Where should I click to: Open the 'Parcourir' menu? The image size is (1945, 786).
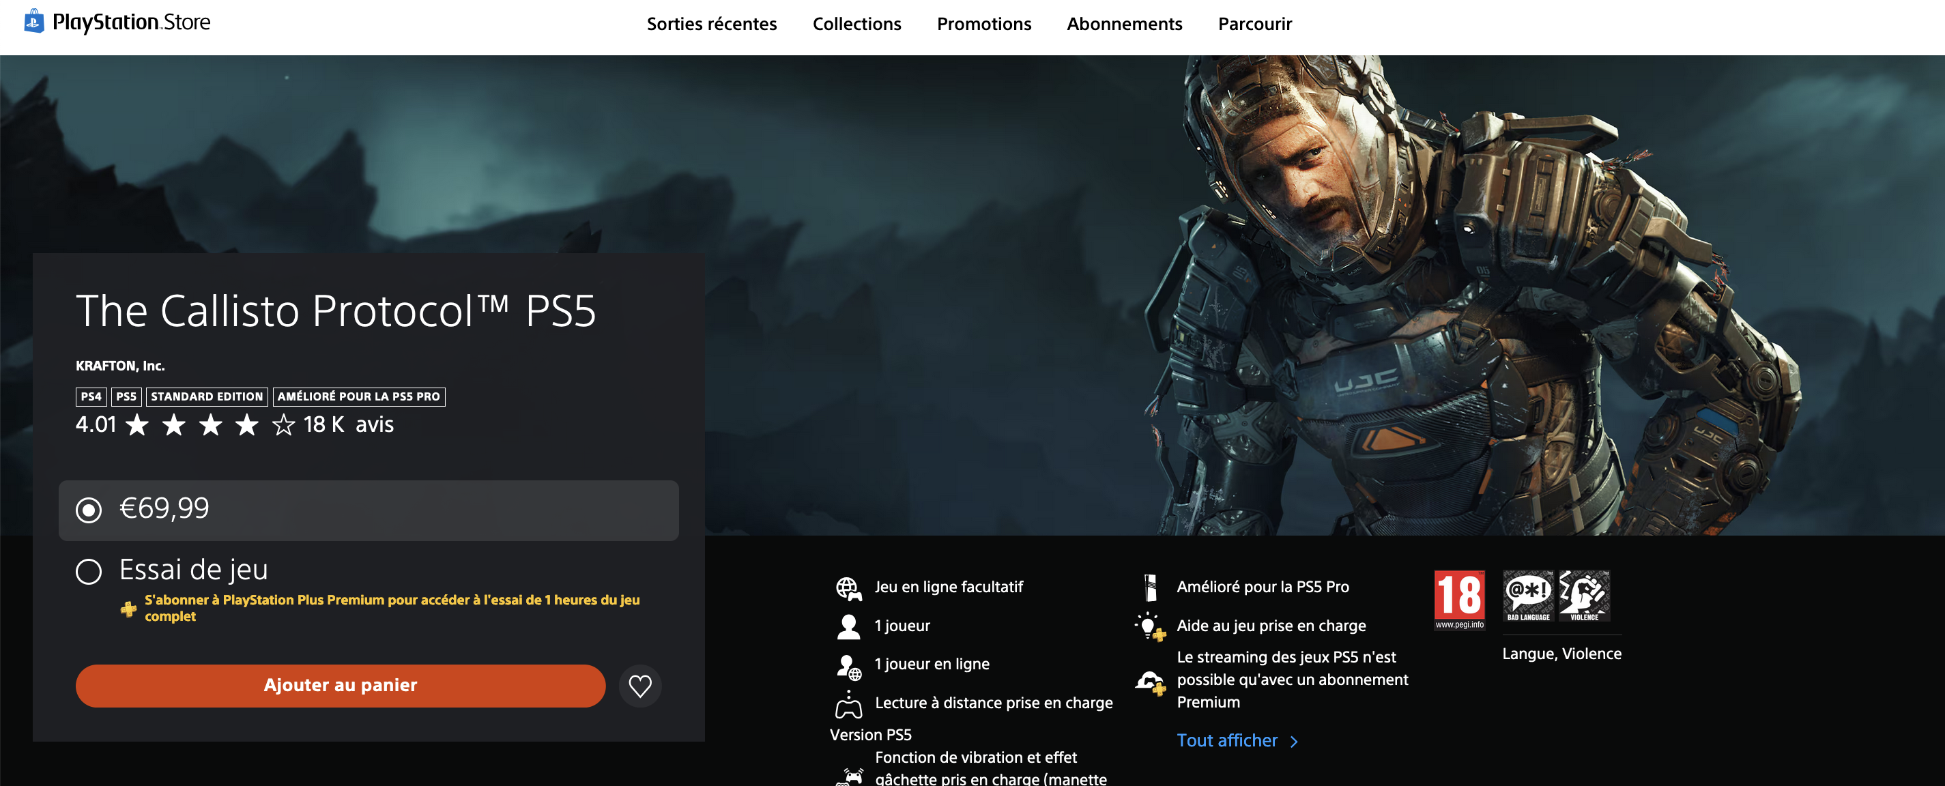tap(1254, 23)
